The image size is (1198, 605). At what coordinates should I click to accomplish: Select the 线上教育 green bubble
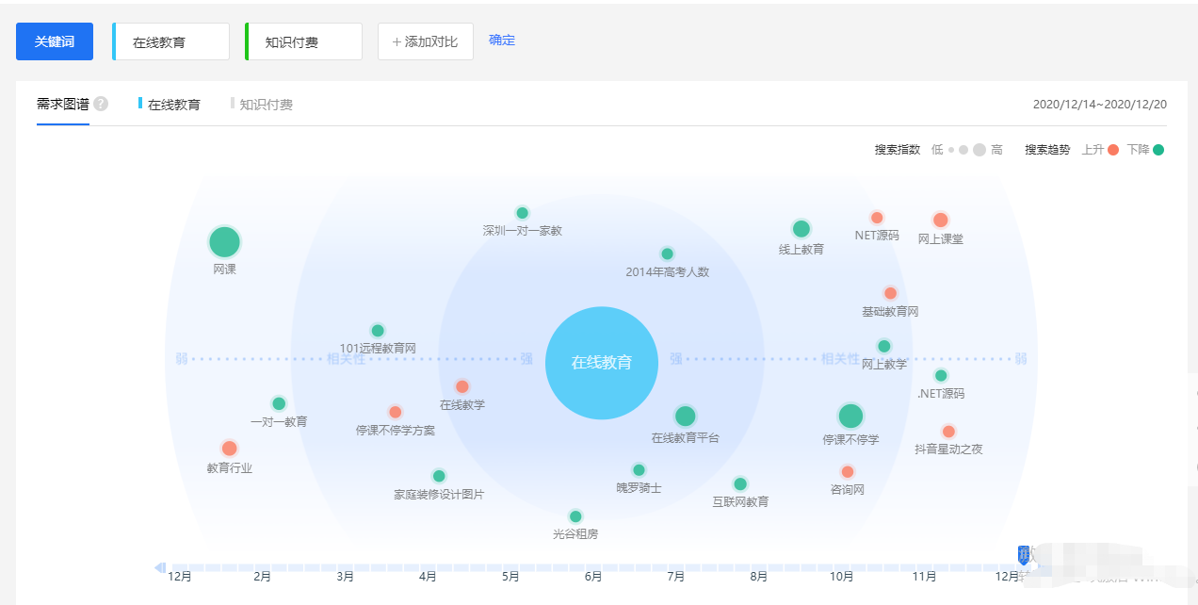click(x=801, y=229)
